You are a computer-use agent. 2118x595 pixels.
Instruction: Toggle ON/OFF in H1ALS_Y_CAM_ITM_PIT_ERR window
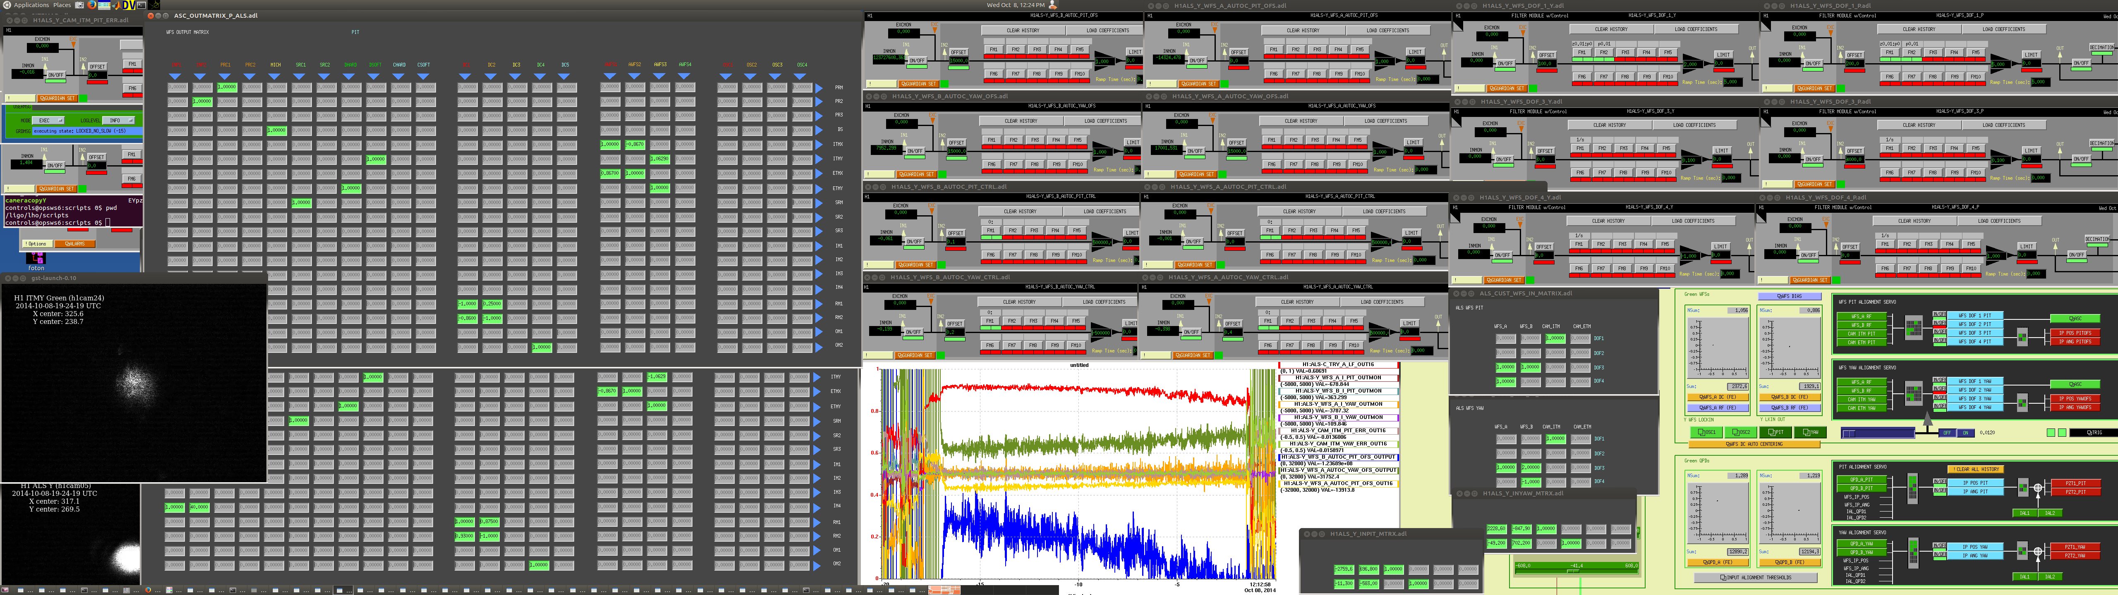click(x=56, y=76)
